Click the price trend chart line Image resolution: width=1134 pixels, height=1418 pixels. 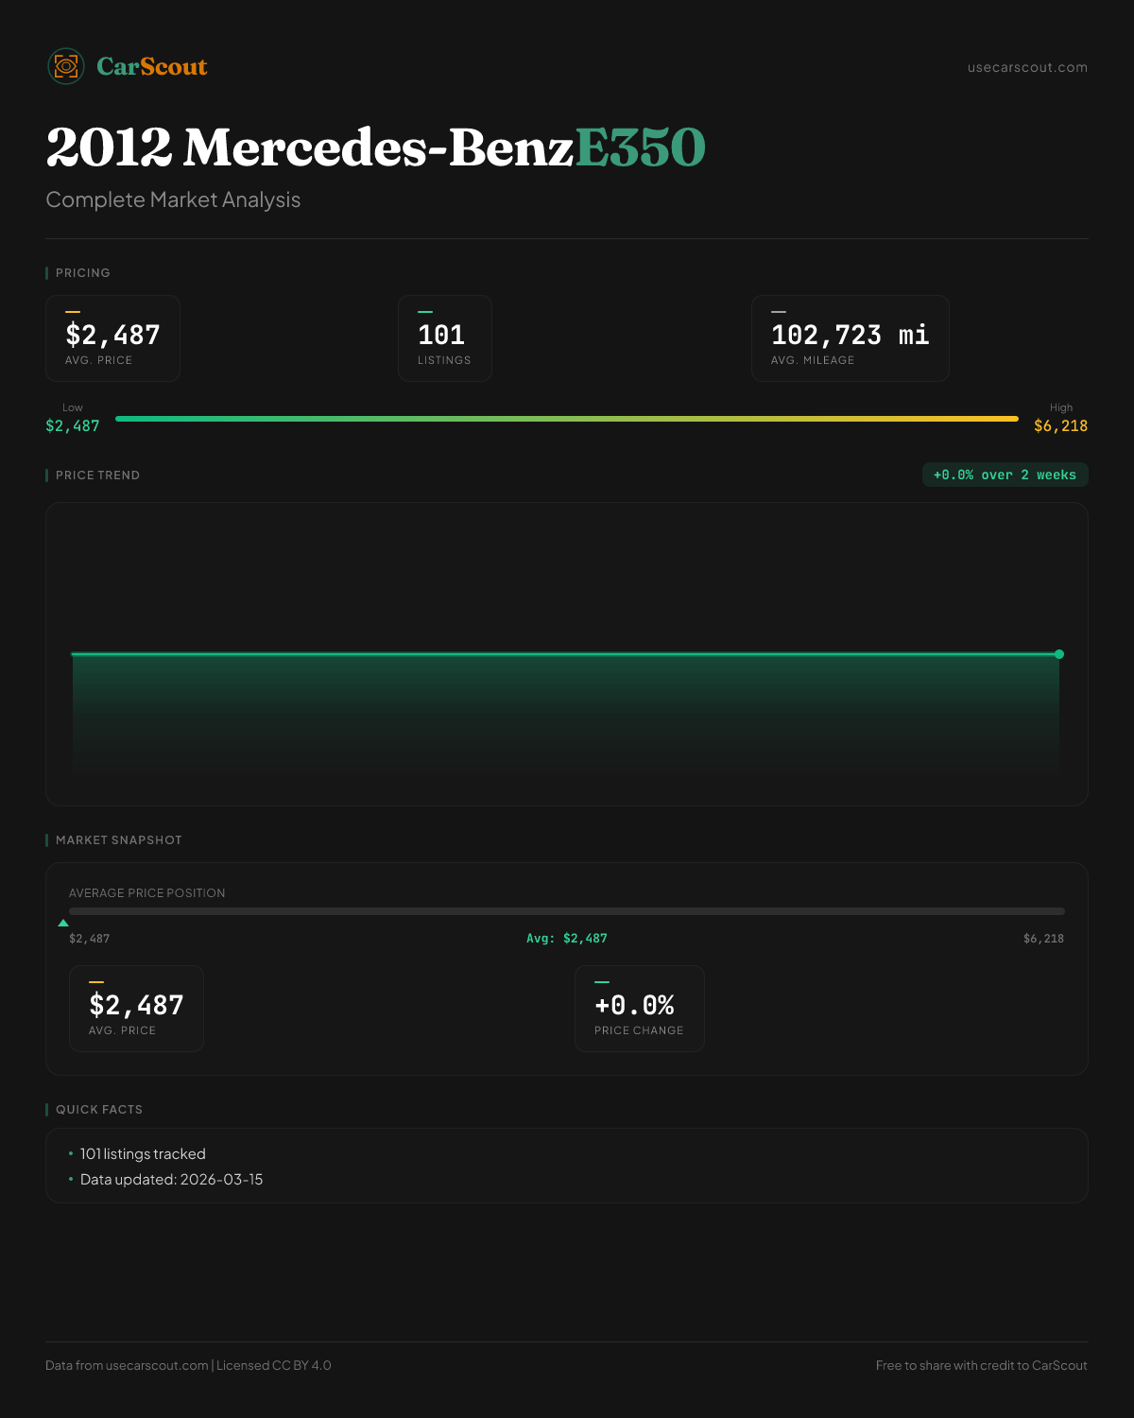click(567, 653)
